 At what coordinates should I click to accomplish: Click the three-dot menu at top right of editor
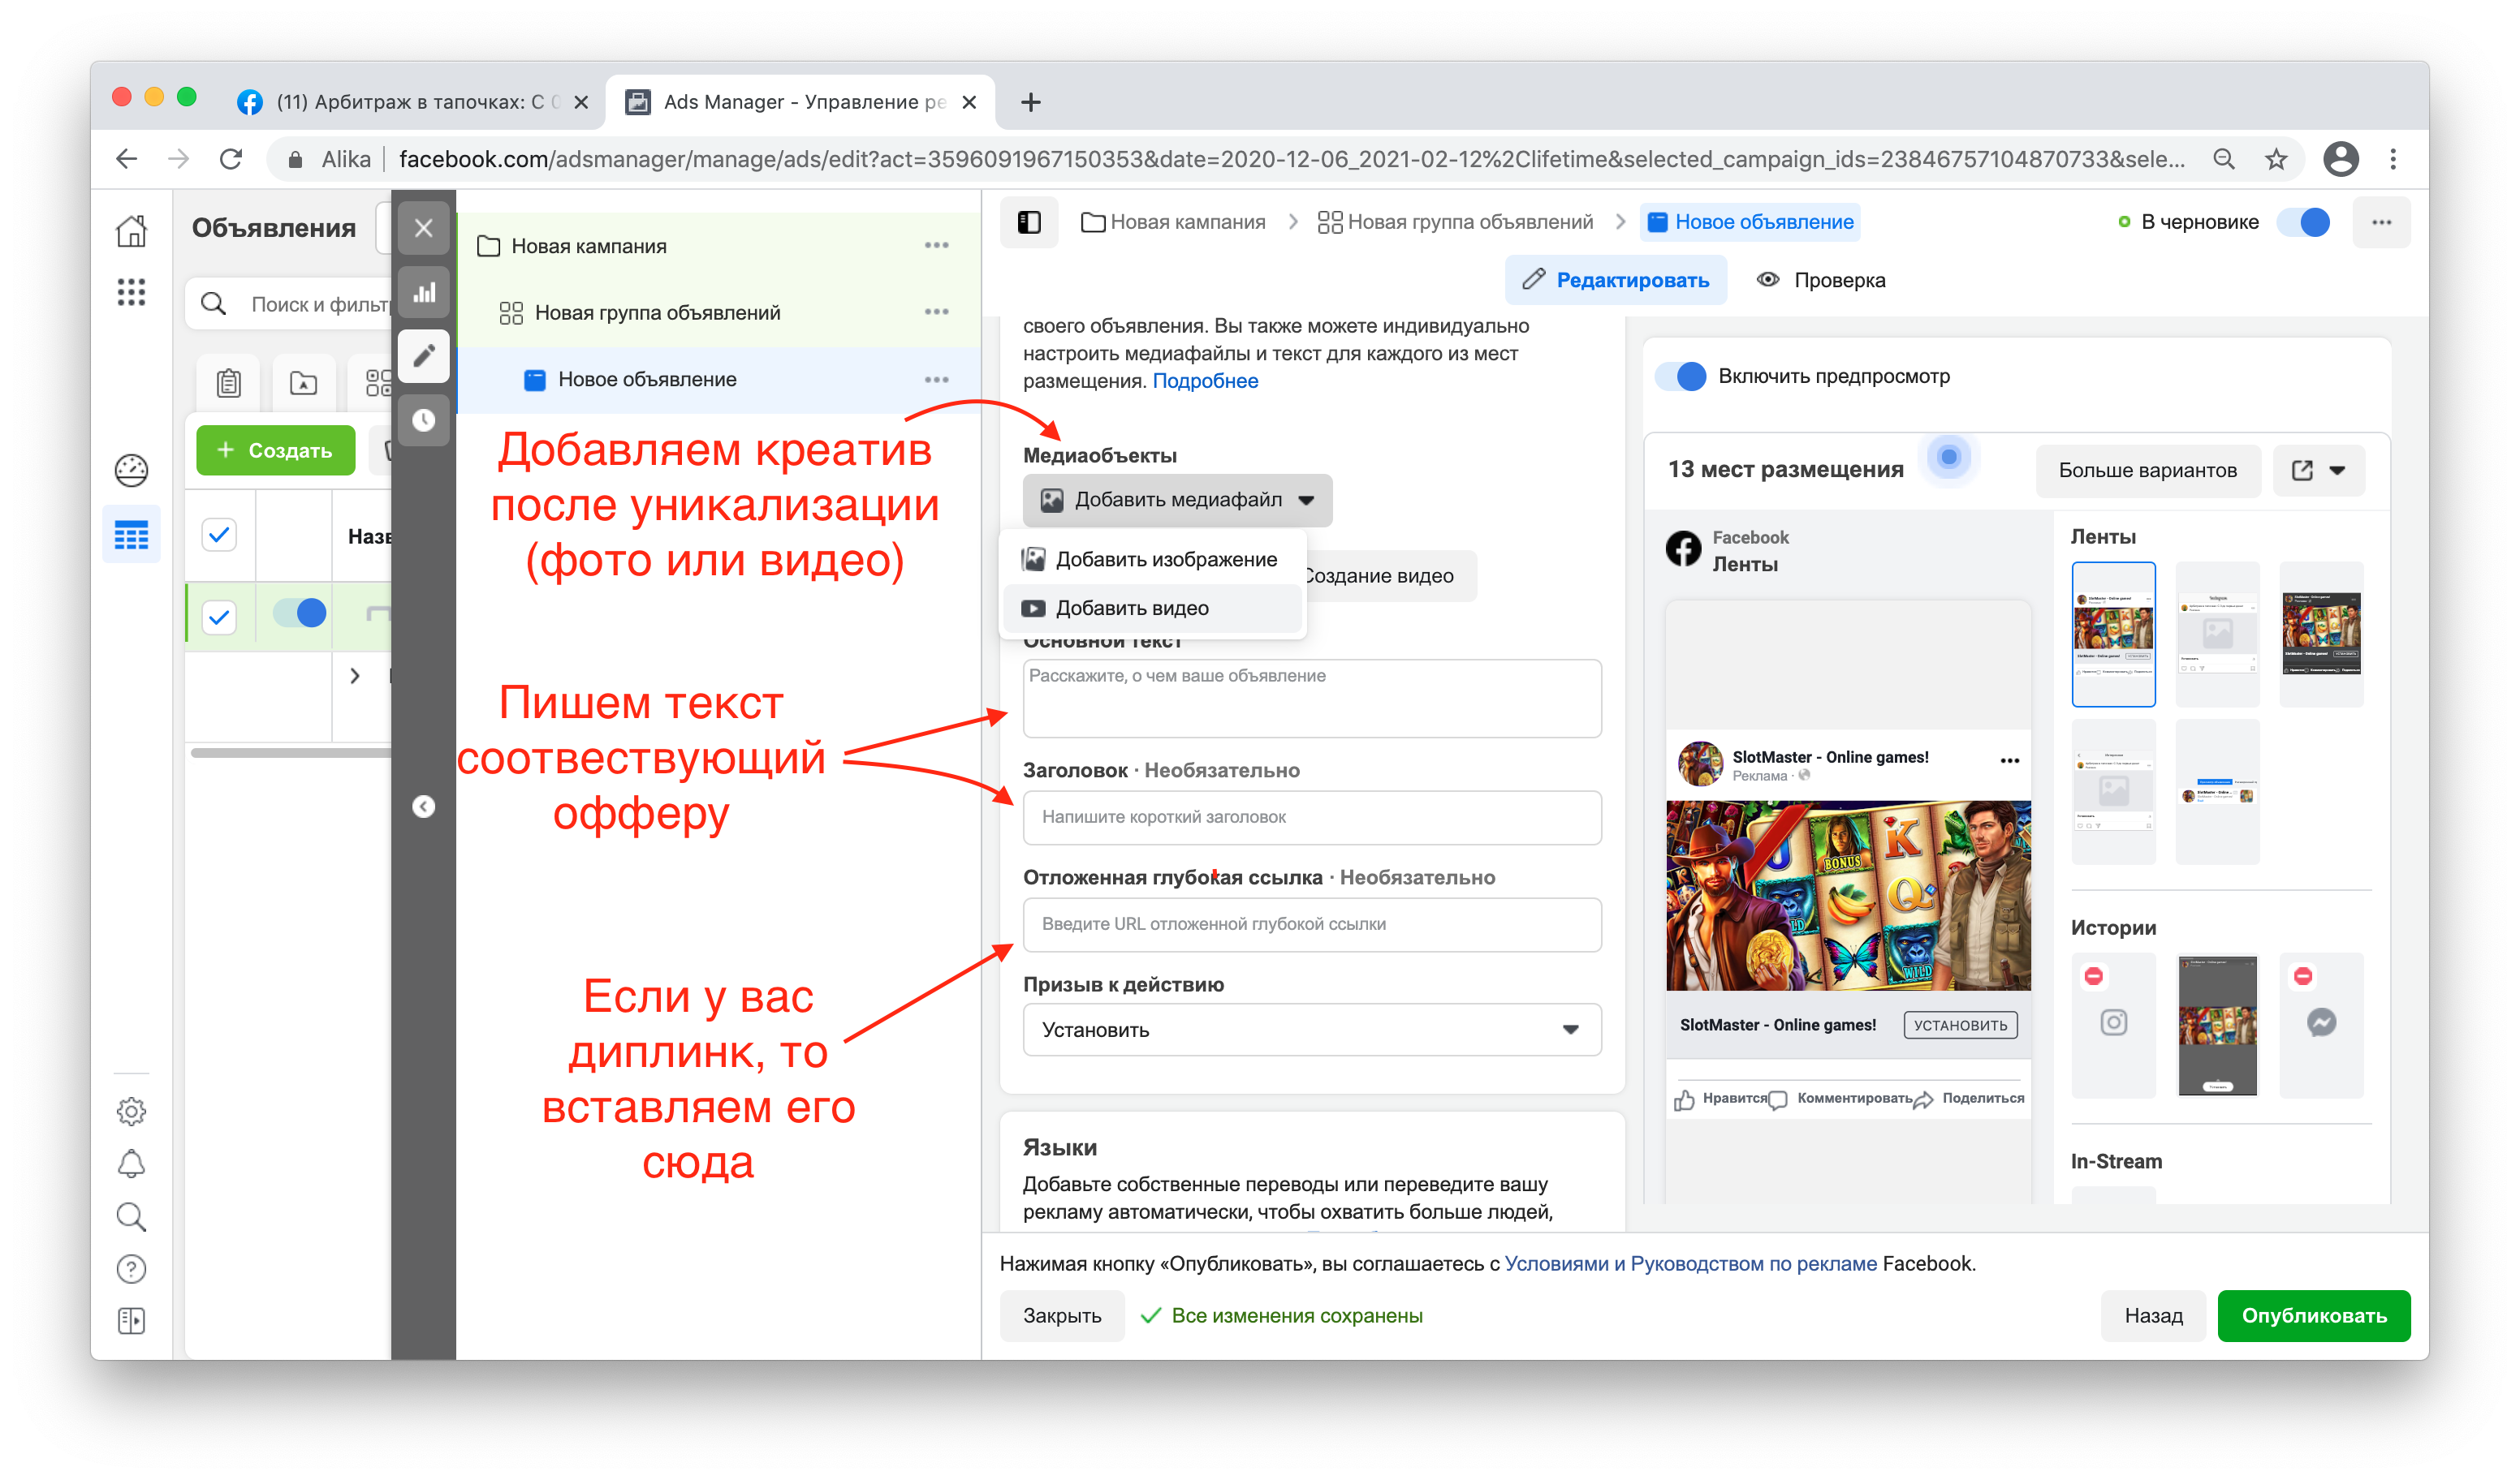click(x=2382, y=222)
